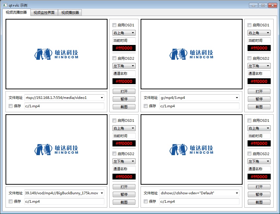Click the qt+vlc window title icon
280x214 pixels.
click(x=5, y=5)
